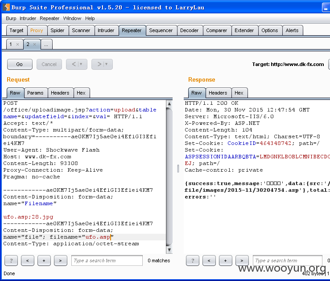Open the forward history dropdown arrow
This screenshot has width=330, height=281.
click(106, 64)
